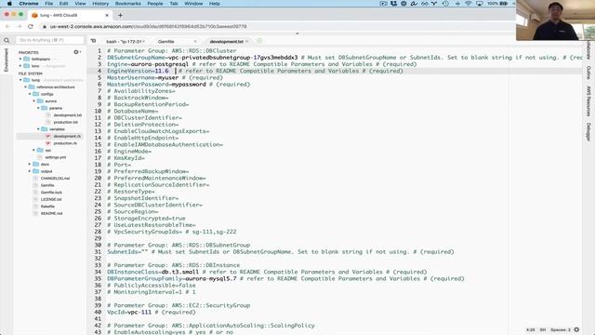Viewport: 595px width, 335px height.
Task: Select development.rb in variables folder
Action: click(x=67, y=136)
